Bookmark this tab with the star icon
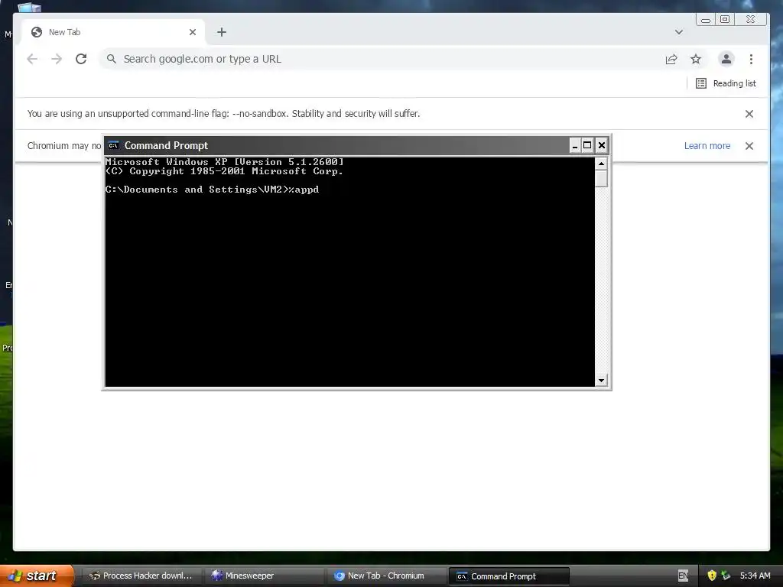The image size is (783, 587). 696,59
